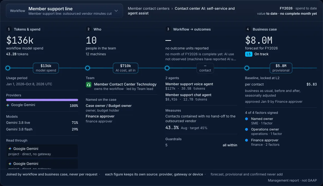Click the Member contact centers breadcrumb
Screen dimensions: 323x186
148,8
